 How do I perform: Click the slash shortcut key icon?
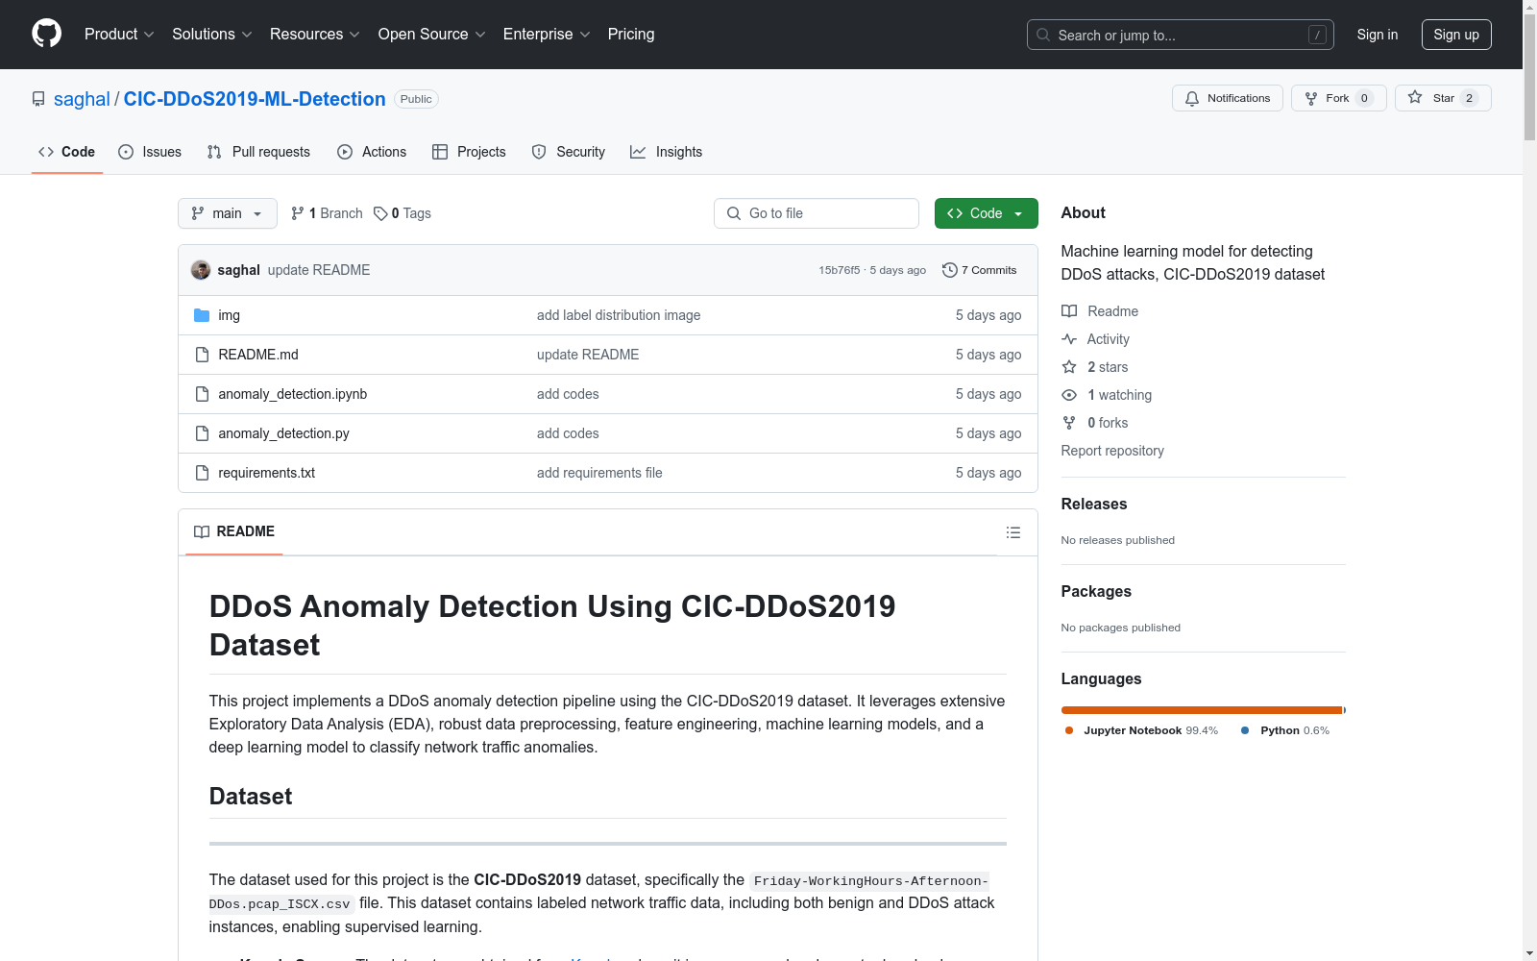[1317, 35]
